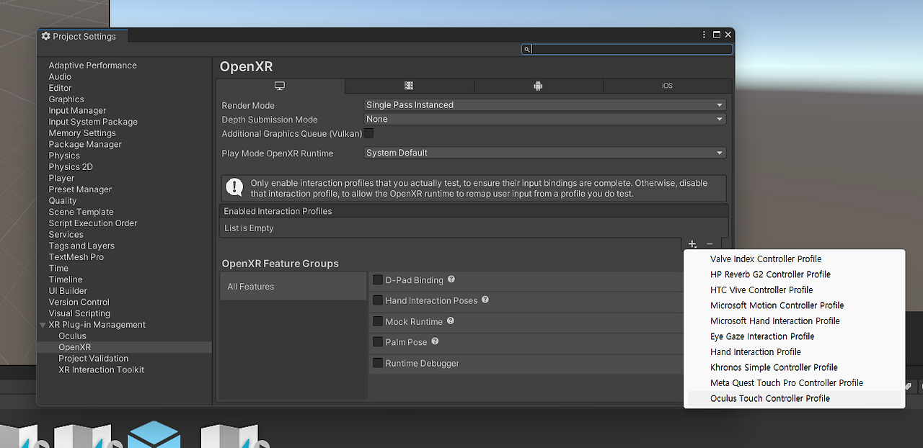Open Input System Package settings
This screenshot has height=448, width=923.
click(93, 122)
